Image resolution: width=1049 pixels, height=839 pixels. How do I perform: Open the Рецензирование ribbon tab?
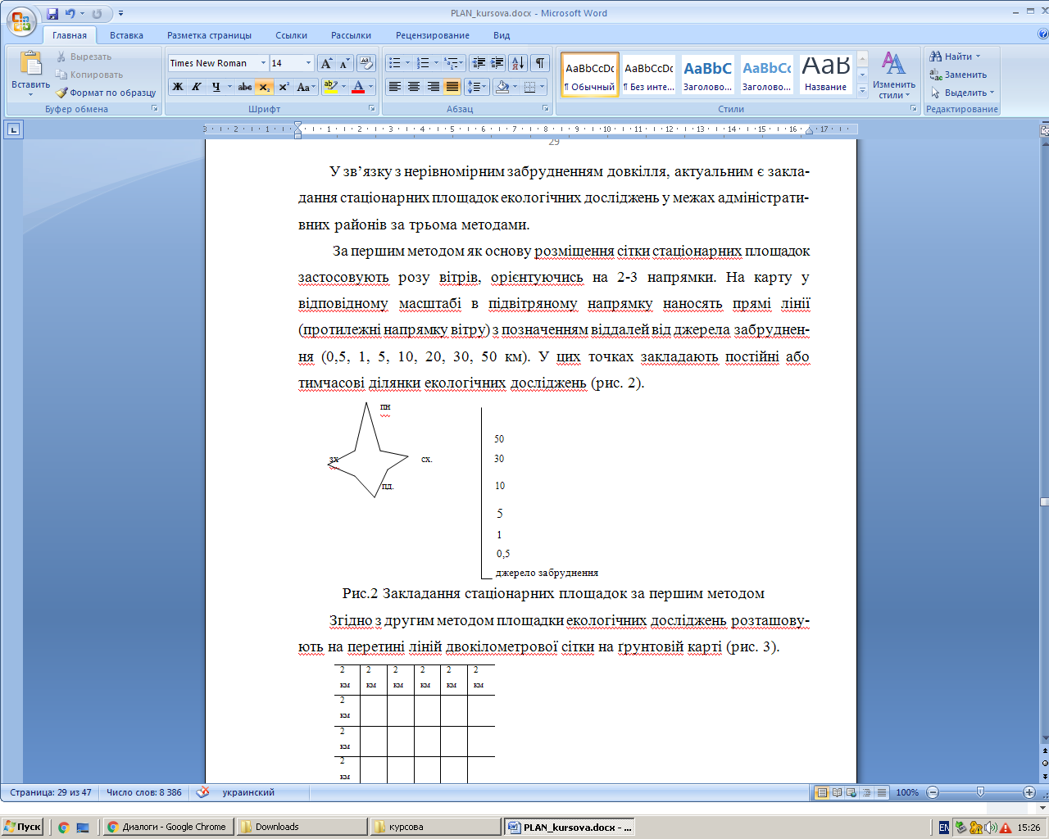(x=432, y=35)
